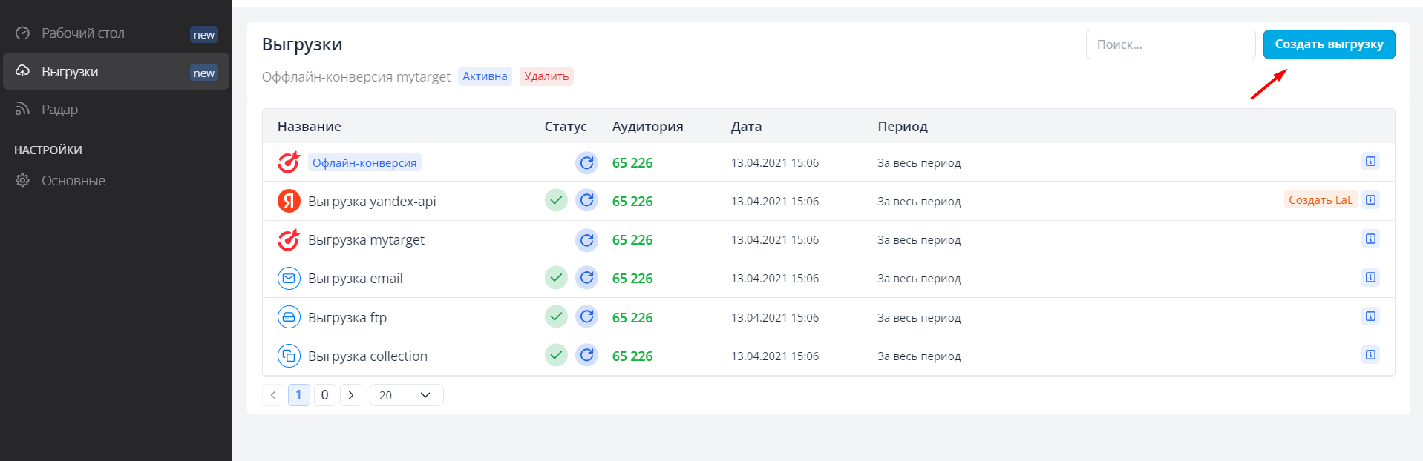Open info icon for Выгрузка email row

1370,277
